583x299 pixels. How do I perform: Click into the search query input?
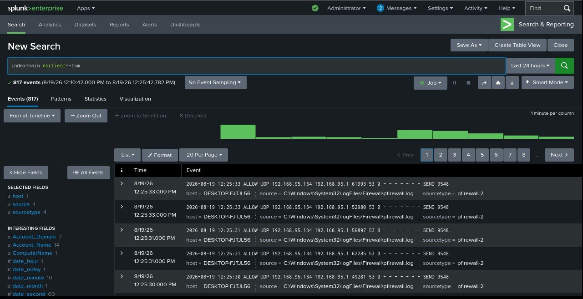pos(257,66)
